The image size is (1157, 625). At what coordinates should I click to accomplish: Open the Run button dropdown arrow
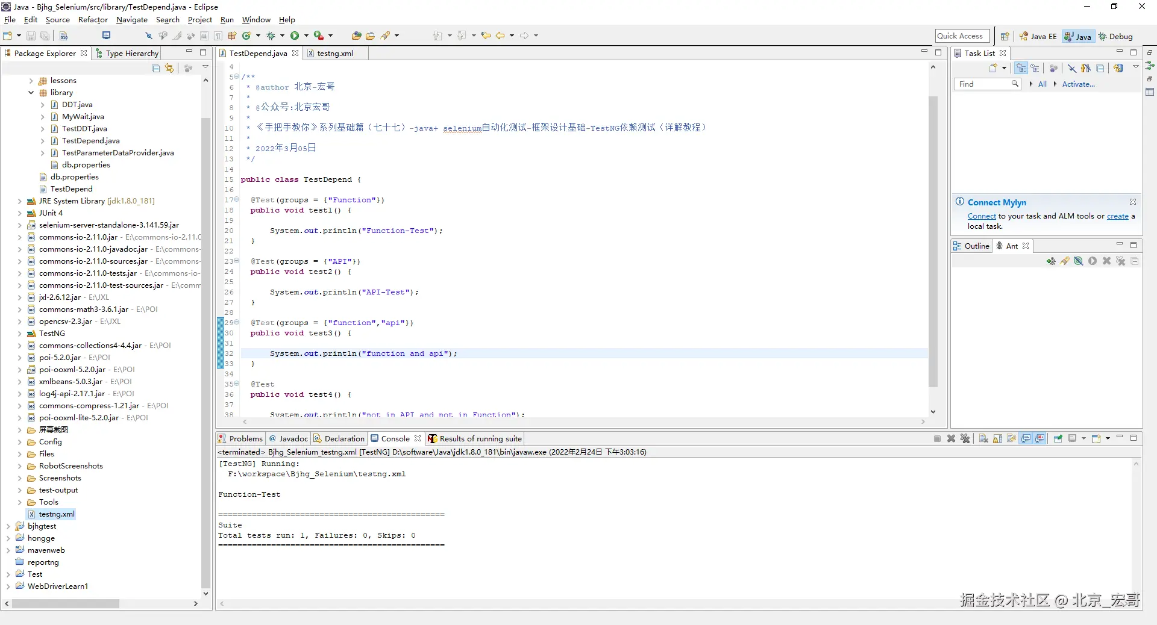(x=306, y=36)
